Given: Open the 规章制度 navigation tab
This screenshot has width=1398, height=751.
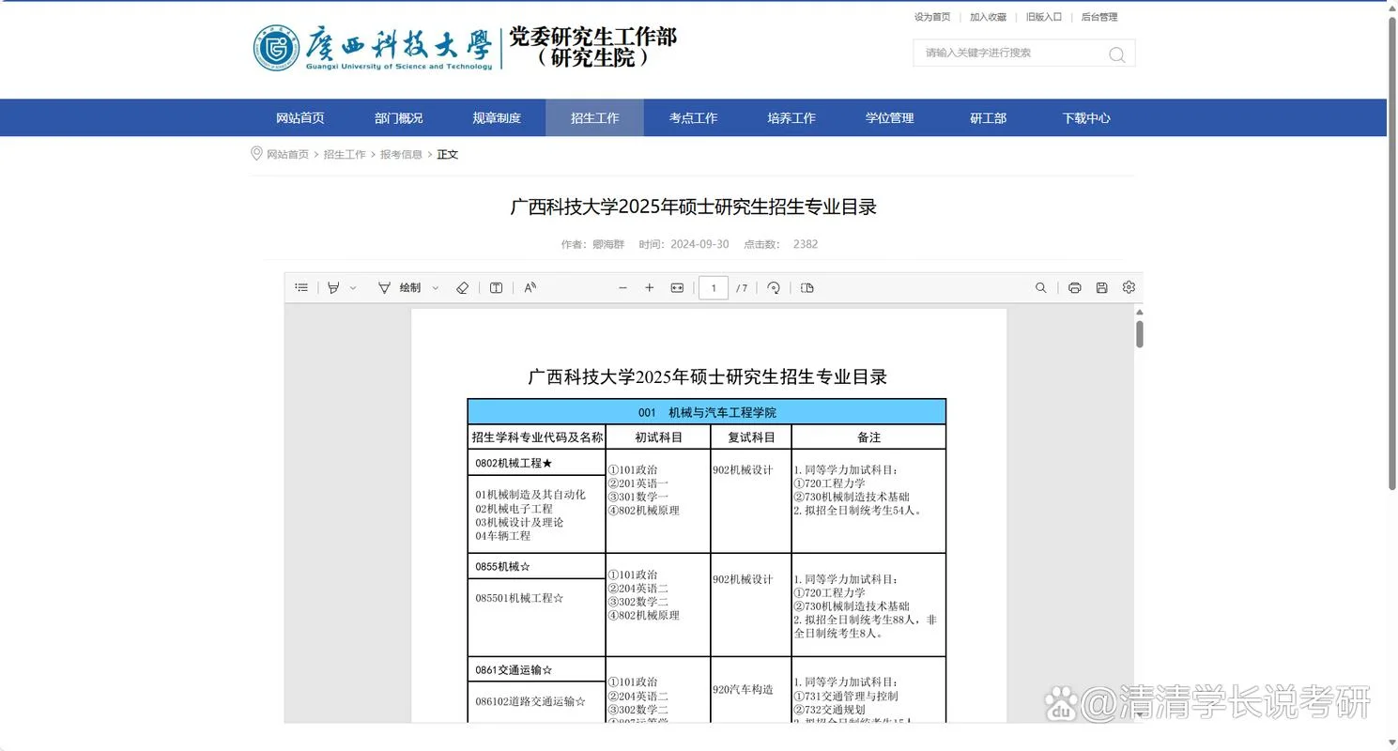Looking at the screenshot, I should tap(497, 118).
